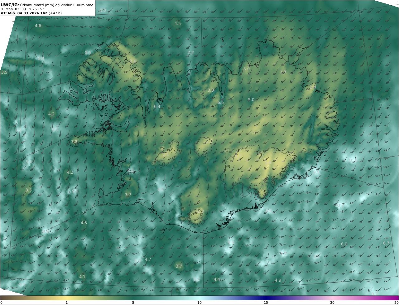Click the colorbar tick label 30
This screenshot has height=305, width=399.
[332, 303]
